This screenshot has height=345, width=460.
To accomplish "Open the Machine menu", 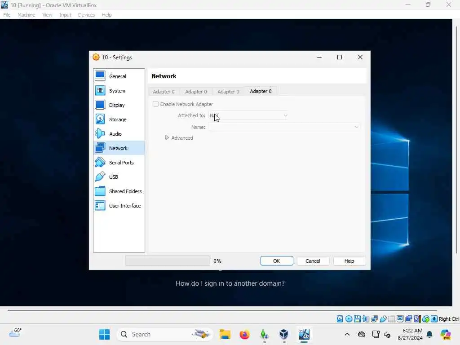I will coord(27,15).
